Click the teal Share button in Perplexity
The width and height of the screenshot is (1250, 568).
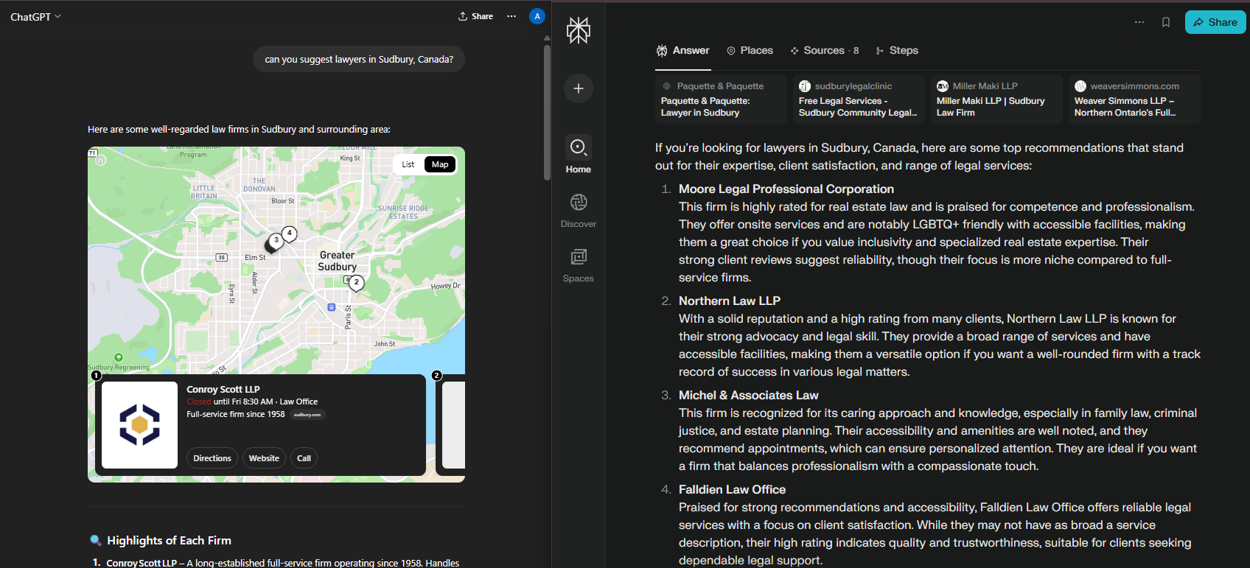pos(1215,22)
